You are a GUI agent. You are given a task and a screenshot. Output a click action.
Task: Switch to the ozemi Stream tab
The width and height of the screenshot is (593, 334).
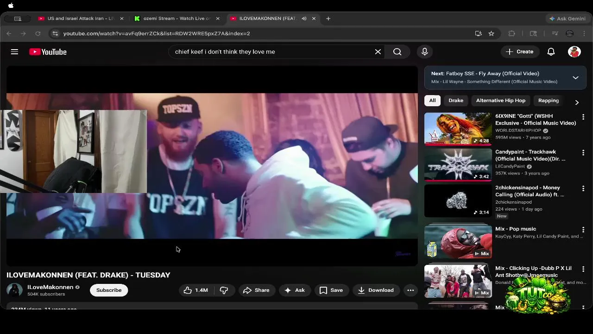[x=177, y=19]
